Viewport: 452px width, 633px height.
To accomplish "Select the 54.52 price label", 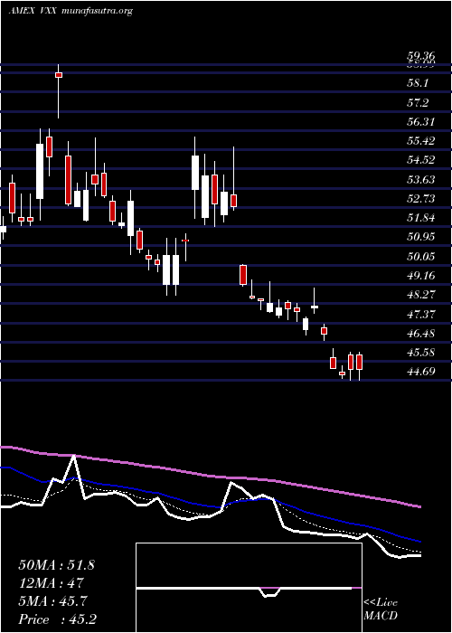I will click(x=421, y=160).
